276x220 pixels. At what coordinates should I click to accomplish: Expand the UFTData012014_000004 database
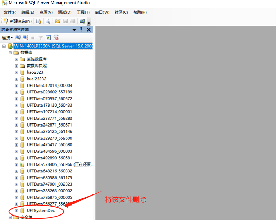click(16, 86)
